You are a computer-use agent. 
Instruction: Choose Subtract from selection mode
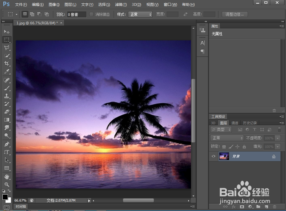39,14
